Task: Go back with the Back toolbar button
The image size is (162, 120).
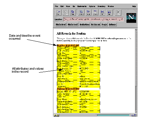Action: click(x=58, y=12)
